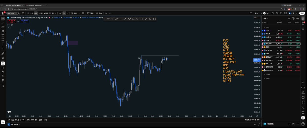Select the XAUUSD watchlist row

point(281,63)
